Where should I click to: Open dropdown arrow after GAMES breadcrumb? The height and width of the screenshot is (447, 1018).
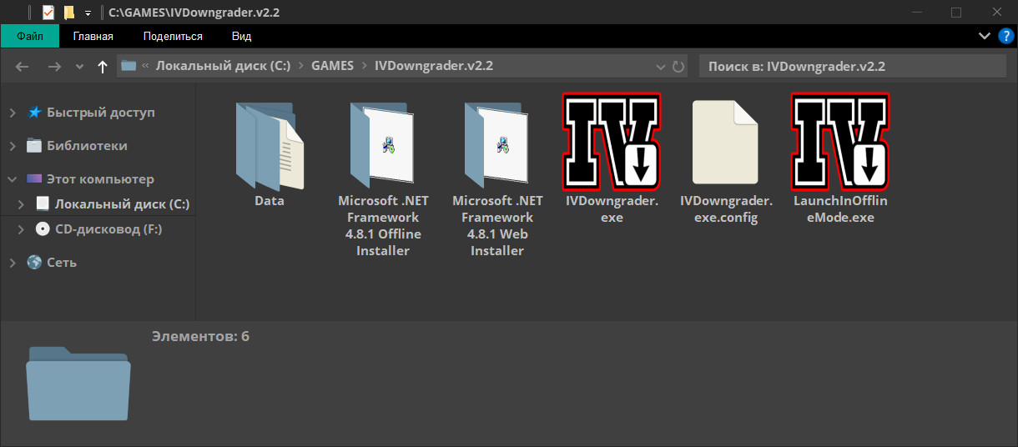[x=365, y=66]
